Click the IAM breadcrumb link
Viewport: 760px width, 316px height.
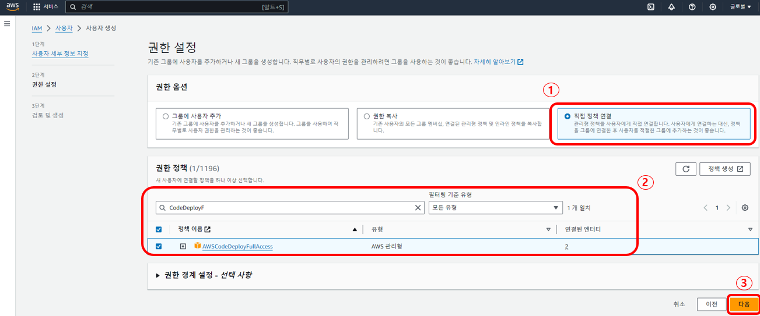point(37,28)
